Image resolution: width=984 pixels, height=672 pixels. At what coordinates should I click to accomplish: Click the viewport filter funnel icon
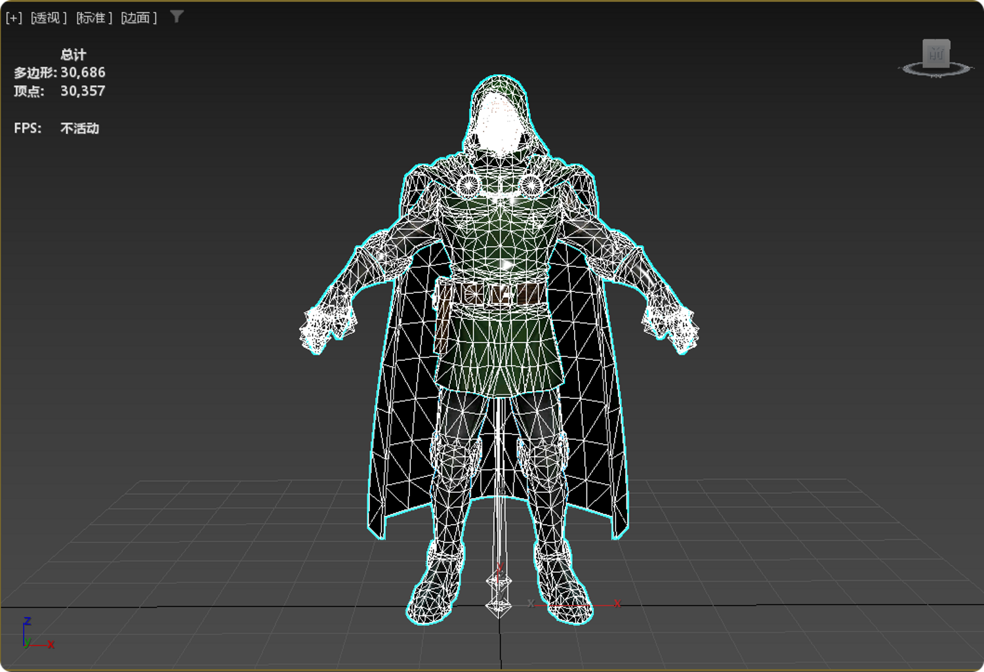(x=176, y=16)
